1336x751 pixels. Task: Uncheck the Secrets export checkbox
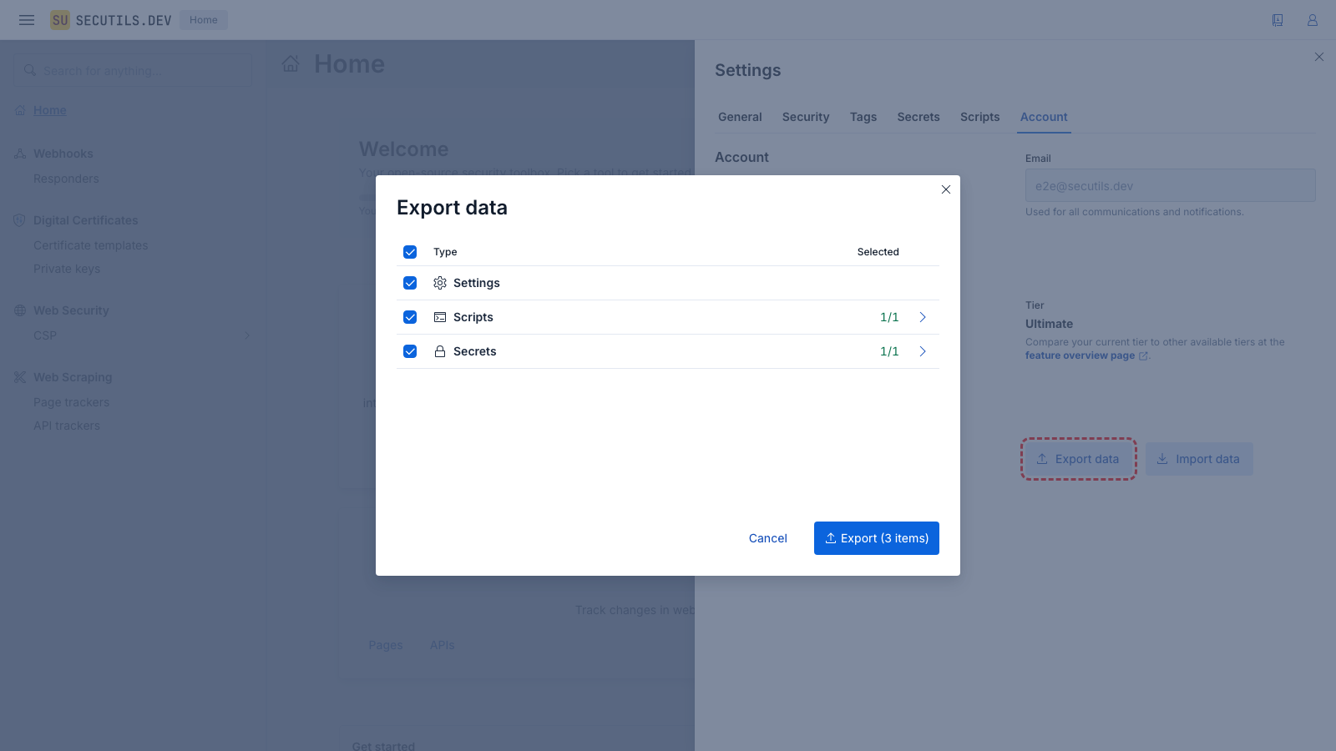tap(410, 351)
